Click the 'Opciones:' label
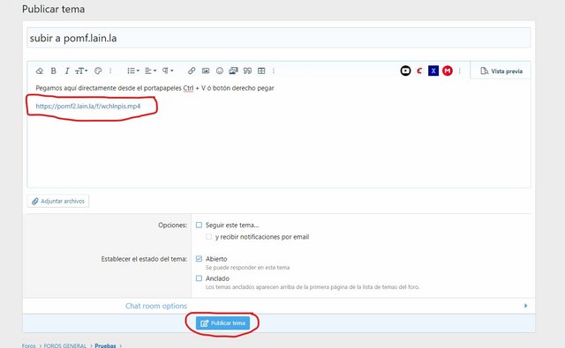The image size is (565, 348). [x=173, y=225]
